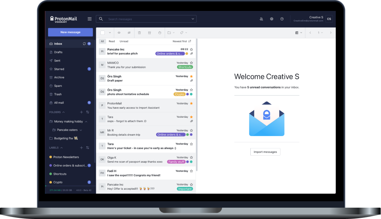Tick the select-all messages checkbox
Screen dimensions: 381x219
coord(102,33)
